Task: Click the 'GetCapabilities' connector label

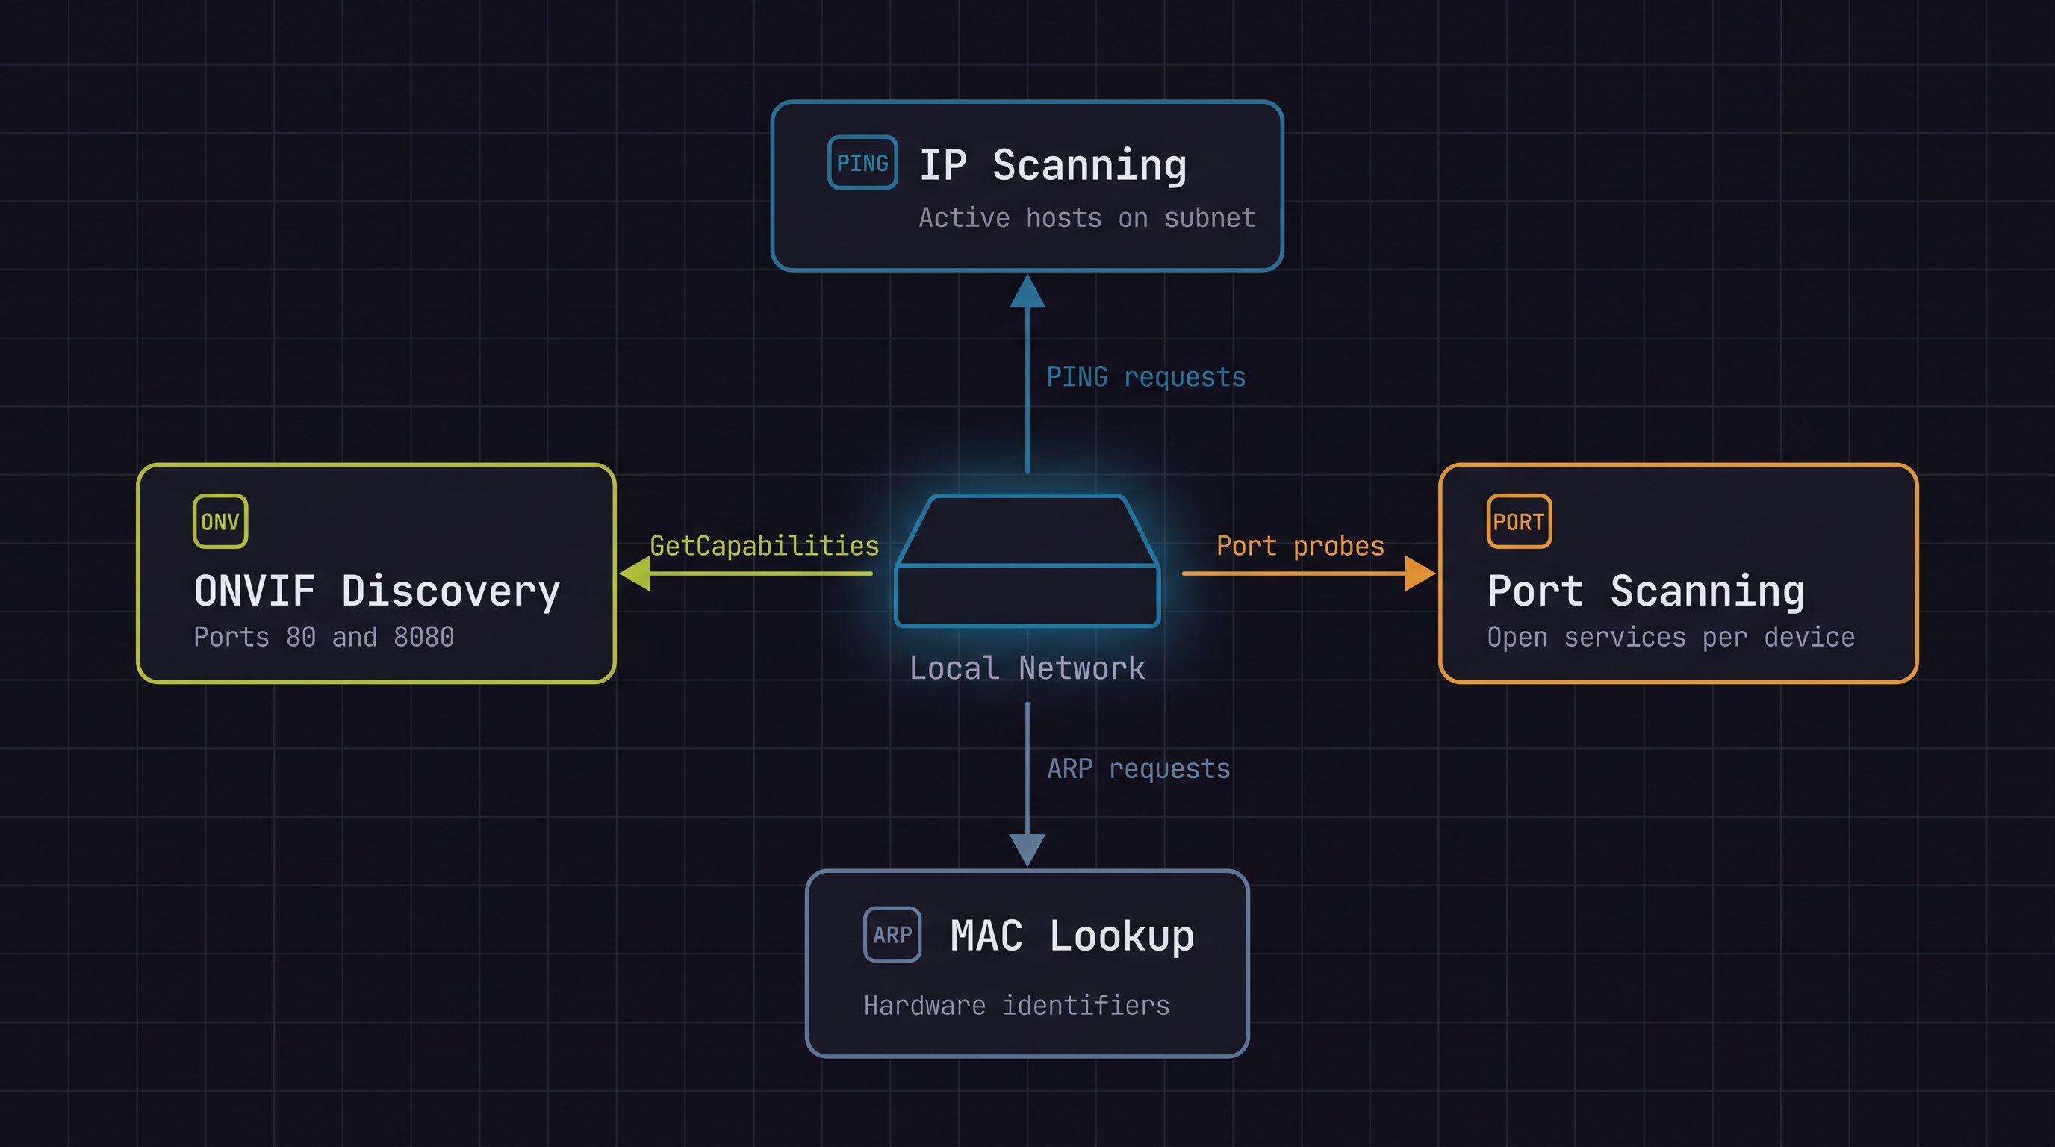Action: [764, 547]
